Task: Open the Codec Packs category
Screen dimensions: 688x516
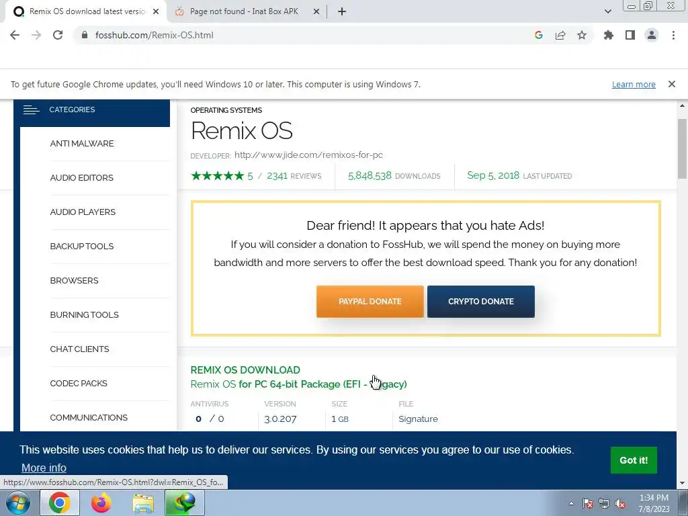Action: point(79,383)
